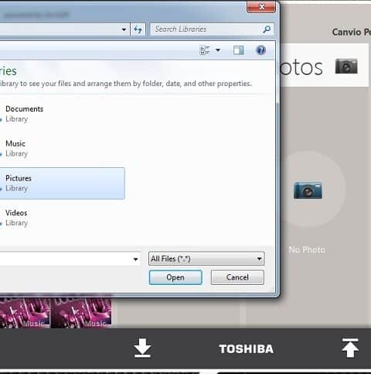Expand the file name combo box arrow
Screen dimensions: 371x374
[135, 259]
